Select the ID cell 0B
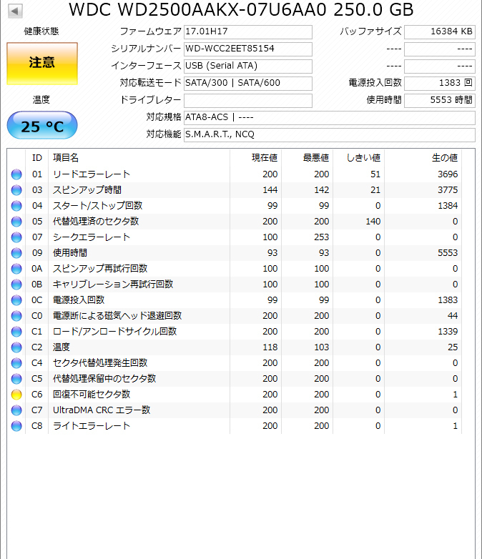Image resolution: width=482 pixels, height=559 pixels. coord(37,284)
